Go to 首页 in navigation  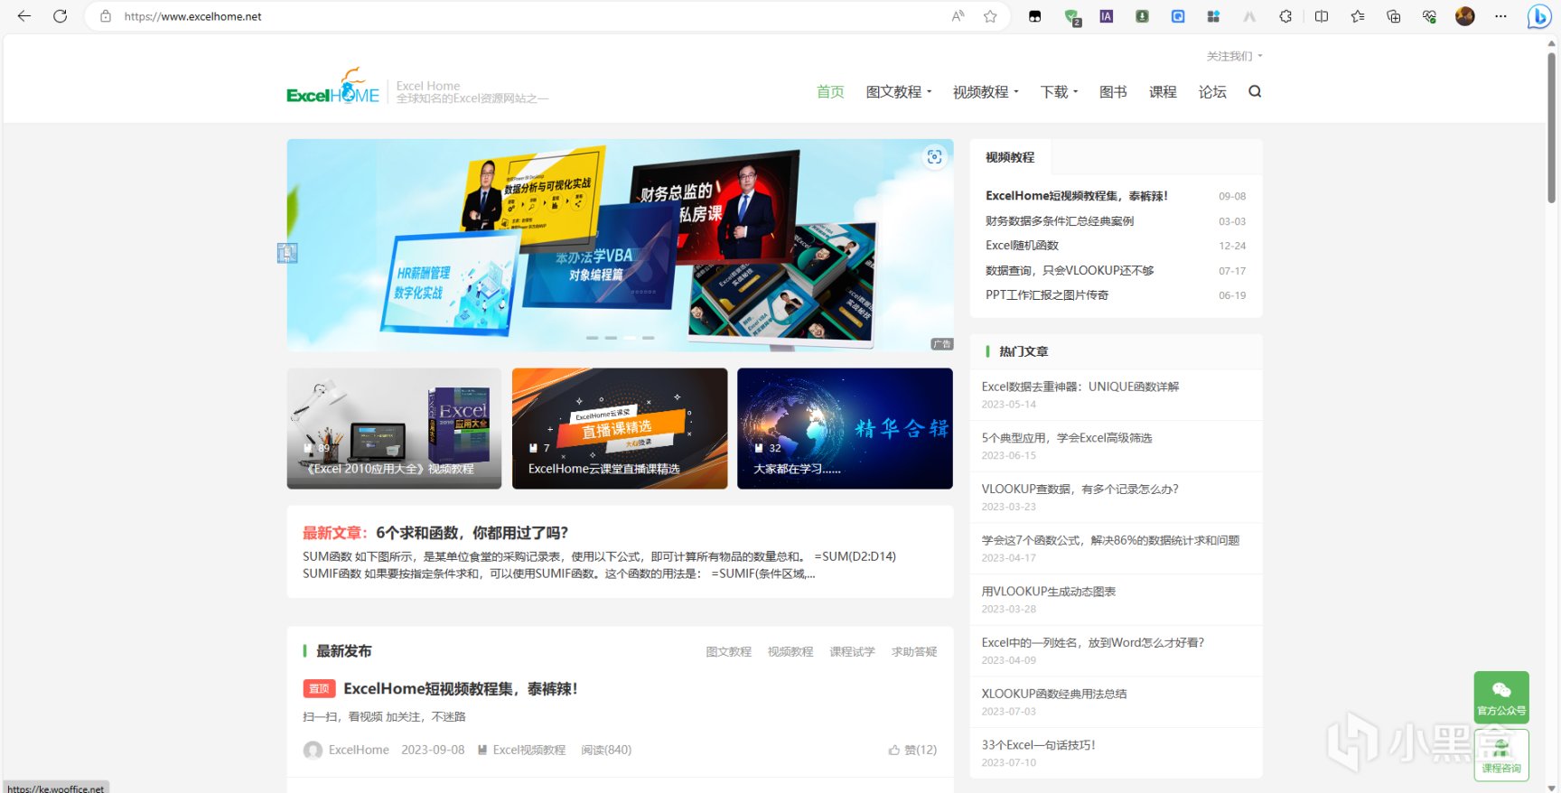830,92
